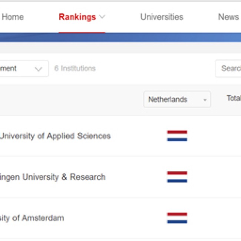
Task: Open the Wageningen University & Research link
Action: [x=53, y=177]
